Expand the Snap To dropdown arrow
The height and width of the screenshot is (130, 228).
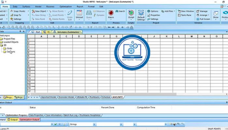pyautogui.click(x=28, y=15)
